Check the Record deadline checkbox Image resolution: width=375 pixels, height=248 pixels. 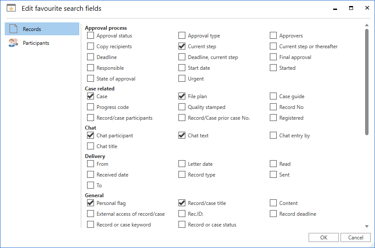pos(273,214)
